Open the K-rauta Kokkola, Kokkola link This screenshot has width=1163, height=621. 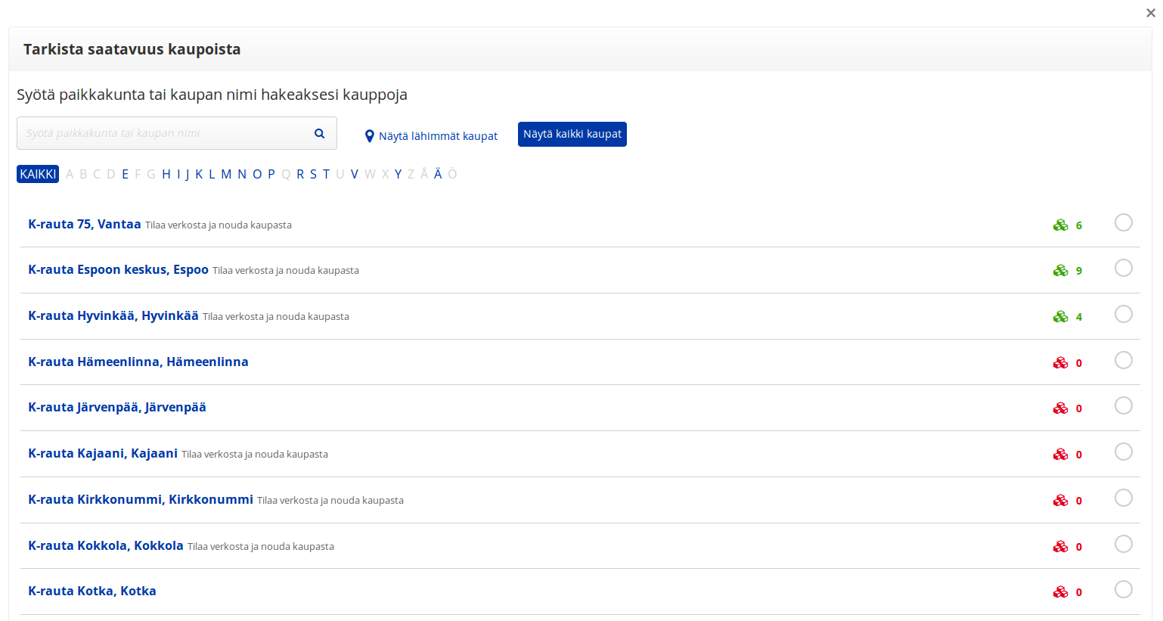pos(106,545)
